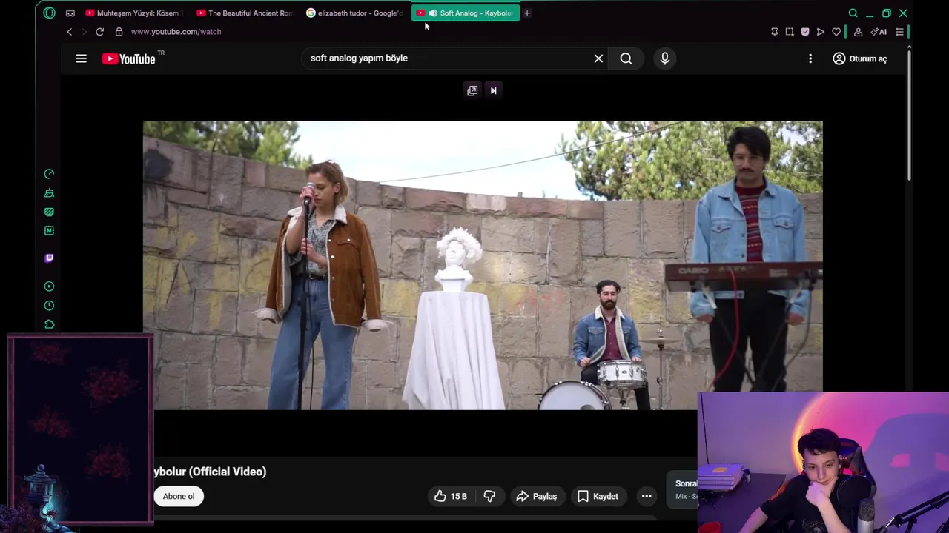The height and width of the screenshot is (533, 949).
Task: Open GX Control speedometer in sidebar
Action: pyautogui.click(x=49, y=174)
